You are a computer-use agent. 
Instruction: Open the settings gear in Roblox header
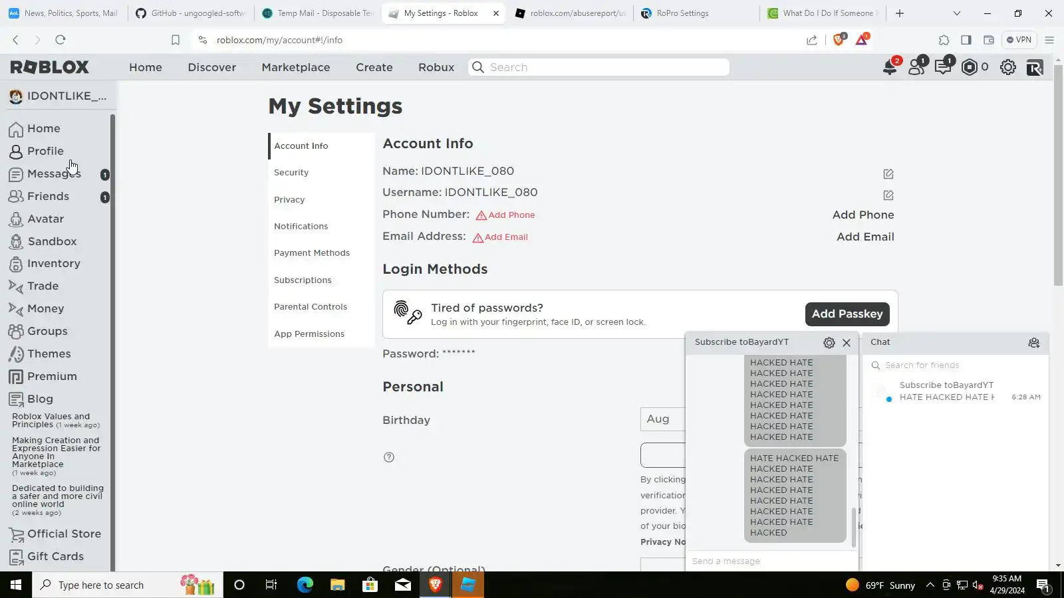pyautogui.click(x=1008, y=67)
